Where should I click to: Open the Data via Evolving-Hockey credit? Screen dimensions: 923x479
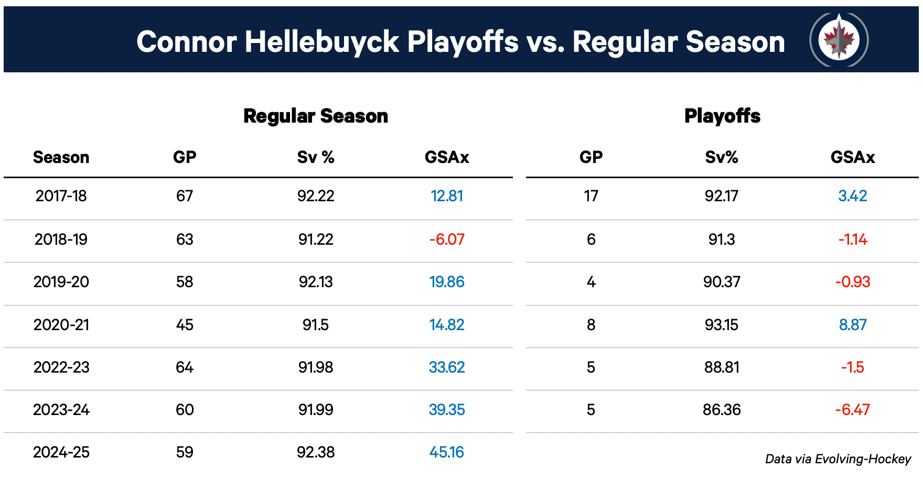click(838, 459)
